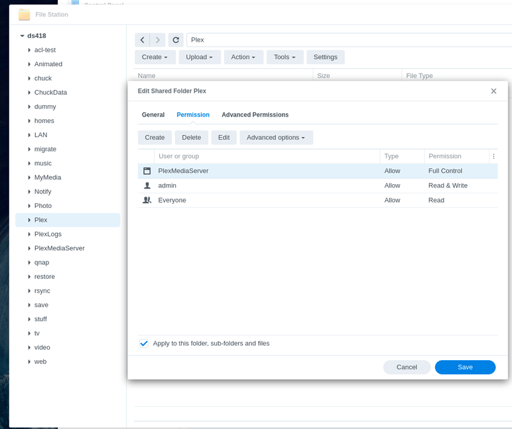Image resolution: width=512 pixels, height=429 pixels.
Task: Select the stuff folder
Action: (40, 319)
